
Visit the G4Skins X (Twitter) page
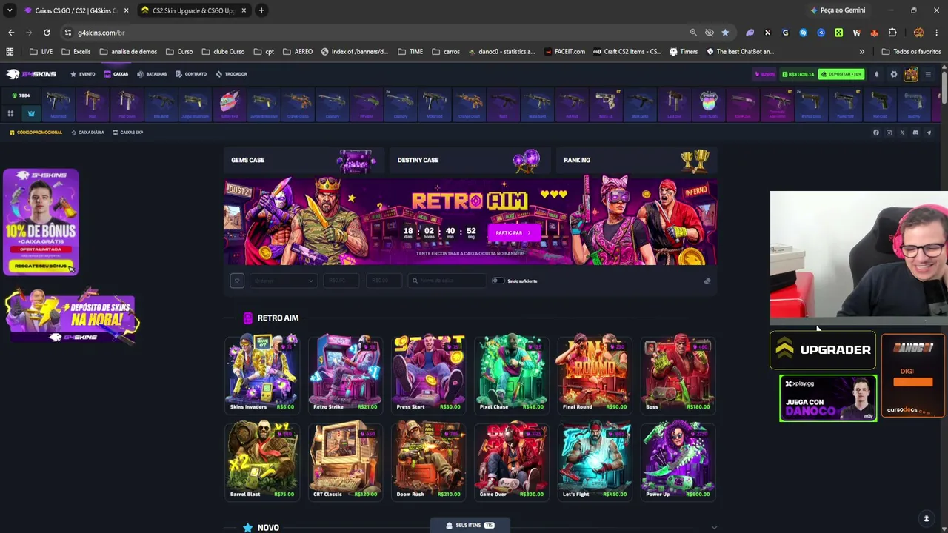pos(902,133)
